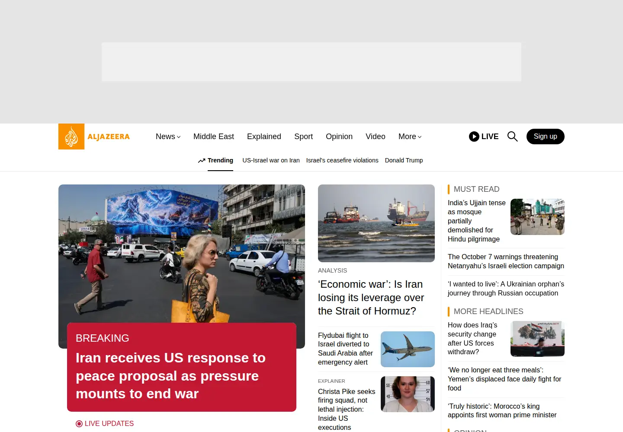Select the Trending tab
This screenshot has height=432, width=623.
pos(220,160)
